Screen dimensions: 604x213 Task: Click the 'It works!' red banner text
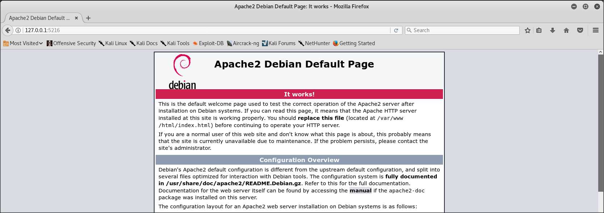[299, 94]
